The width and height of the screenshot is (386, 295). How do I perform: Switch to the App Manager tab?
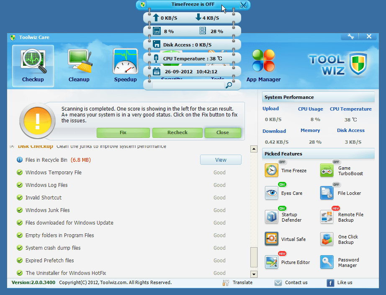[x=263, y=66]
